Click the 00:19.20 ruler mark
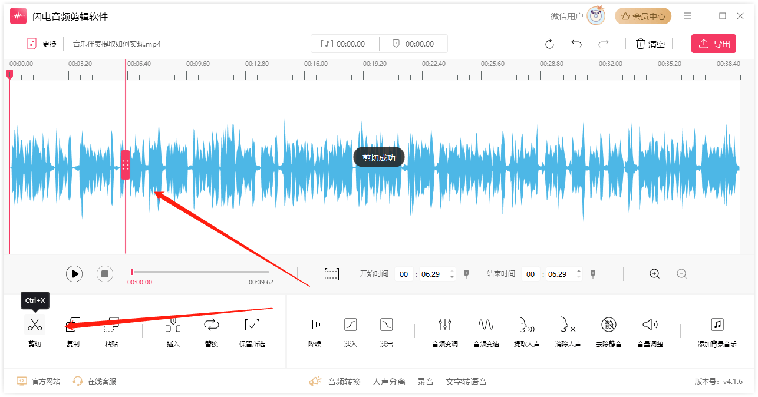 click(375, 64)
